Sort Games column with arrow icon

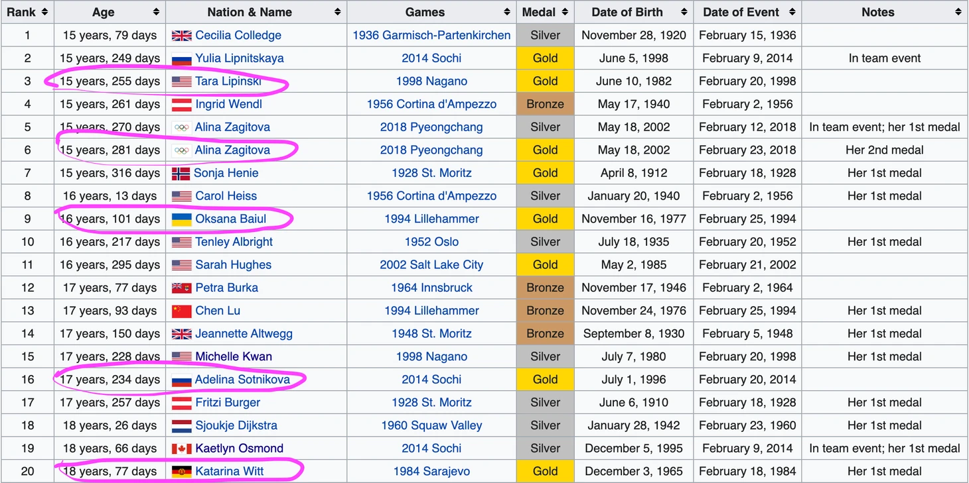(507, 12)
